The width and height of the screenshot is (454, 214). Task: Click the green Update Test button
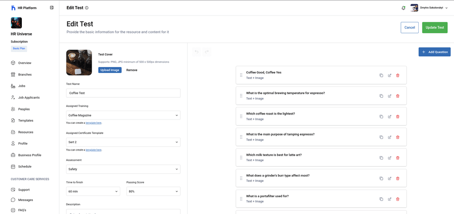(435, 28)
